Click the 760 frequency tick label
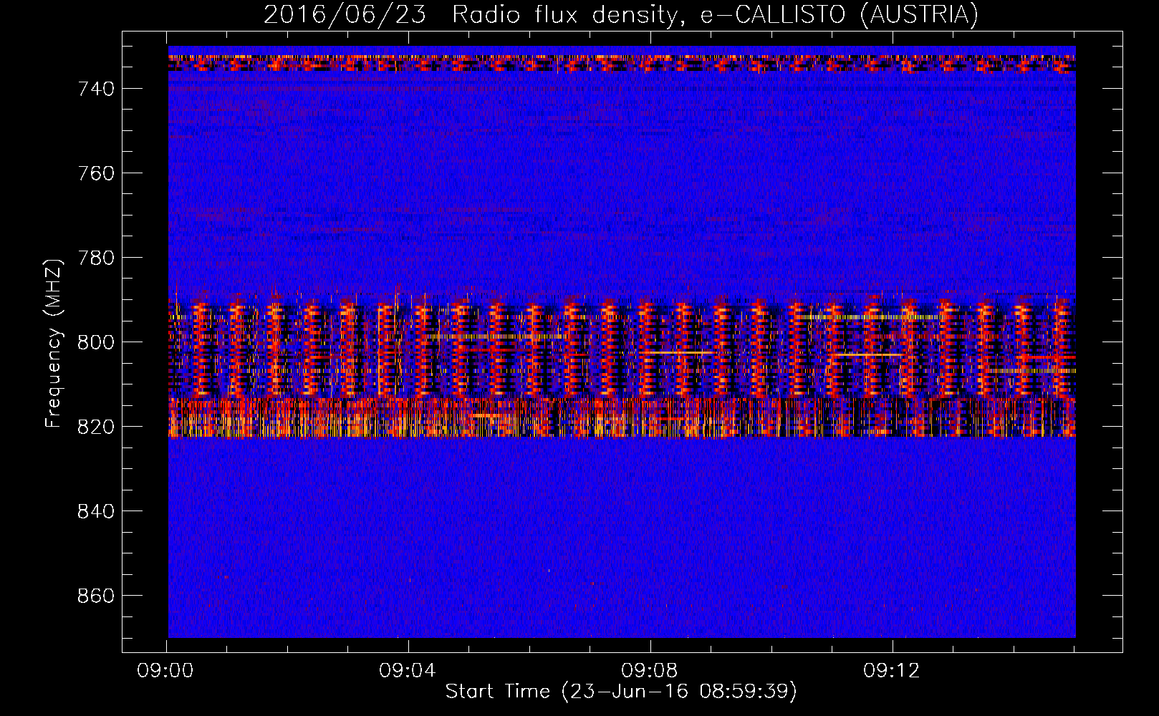This screenshot has height=716, width=1159. click(96, 173)
